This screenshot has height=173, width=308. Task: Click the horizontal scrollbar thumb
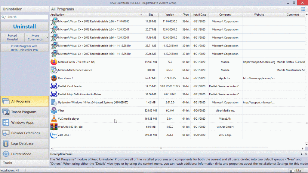[161, 148]
